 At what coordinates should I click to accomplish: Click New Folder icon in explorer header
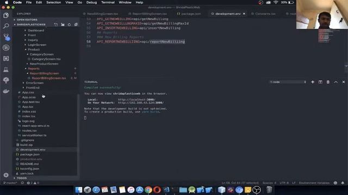click(63, 24)
